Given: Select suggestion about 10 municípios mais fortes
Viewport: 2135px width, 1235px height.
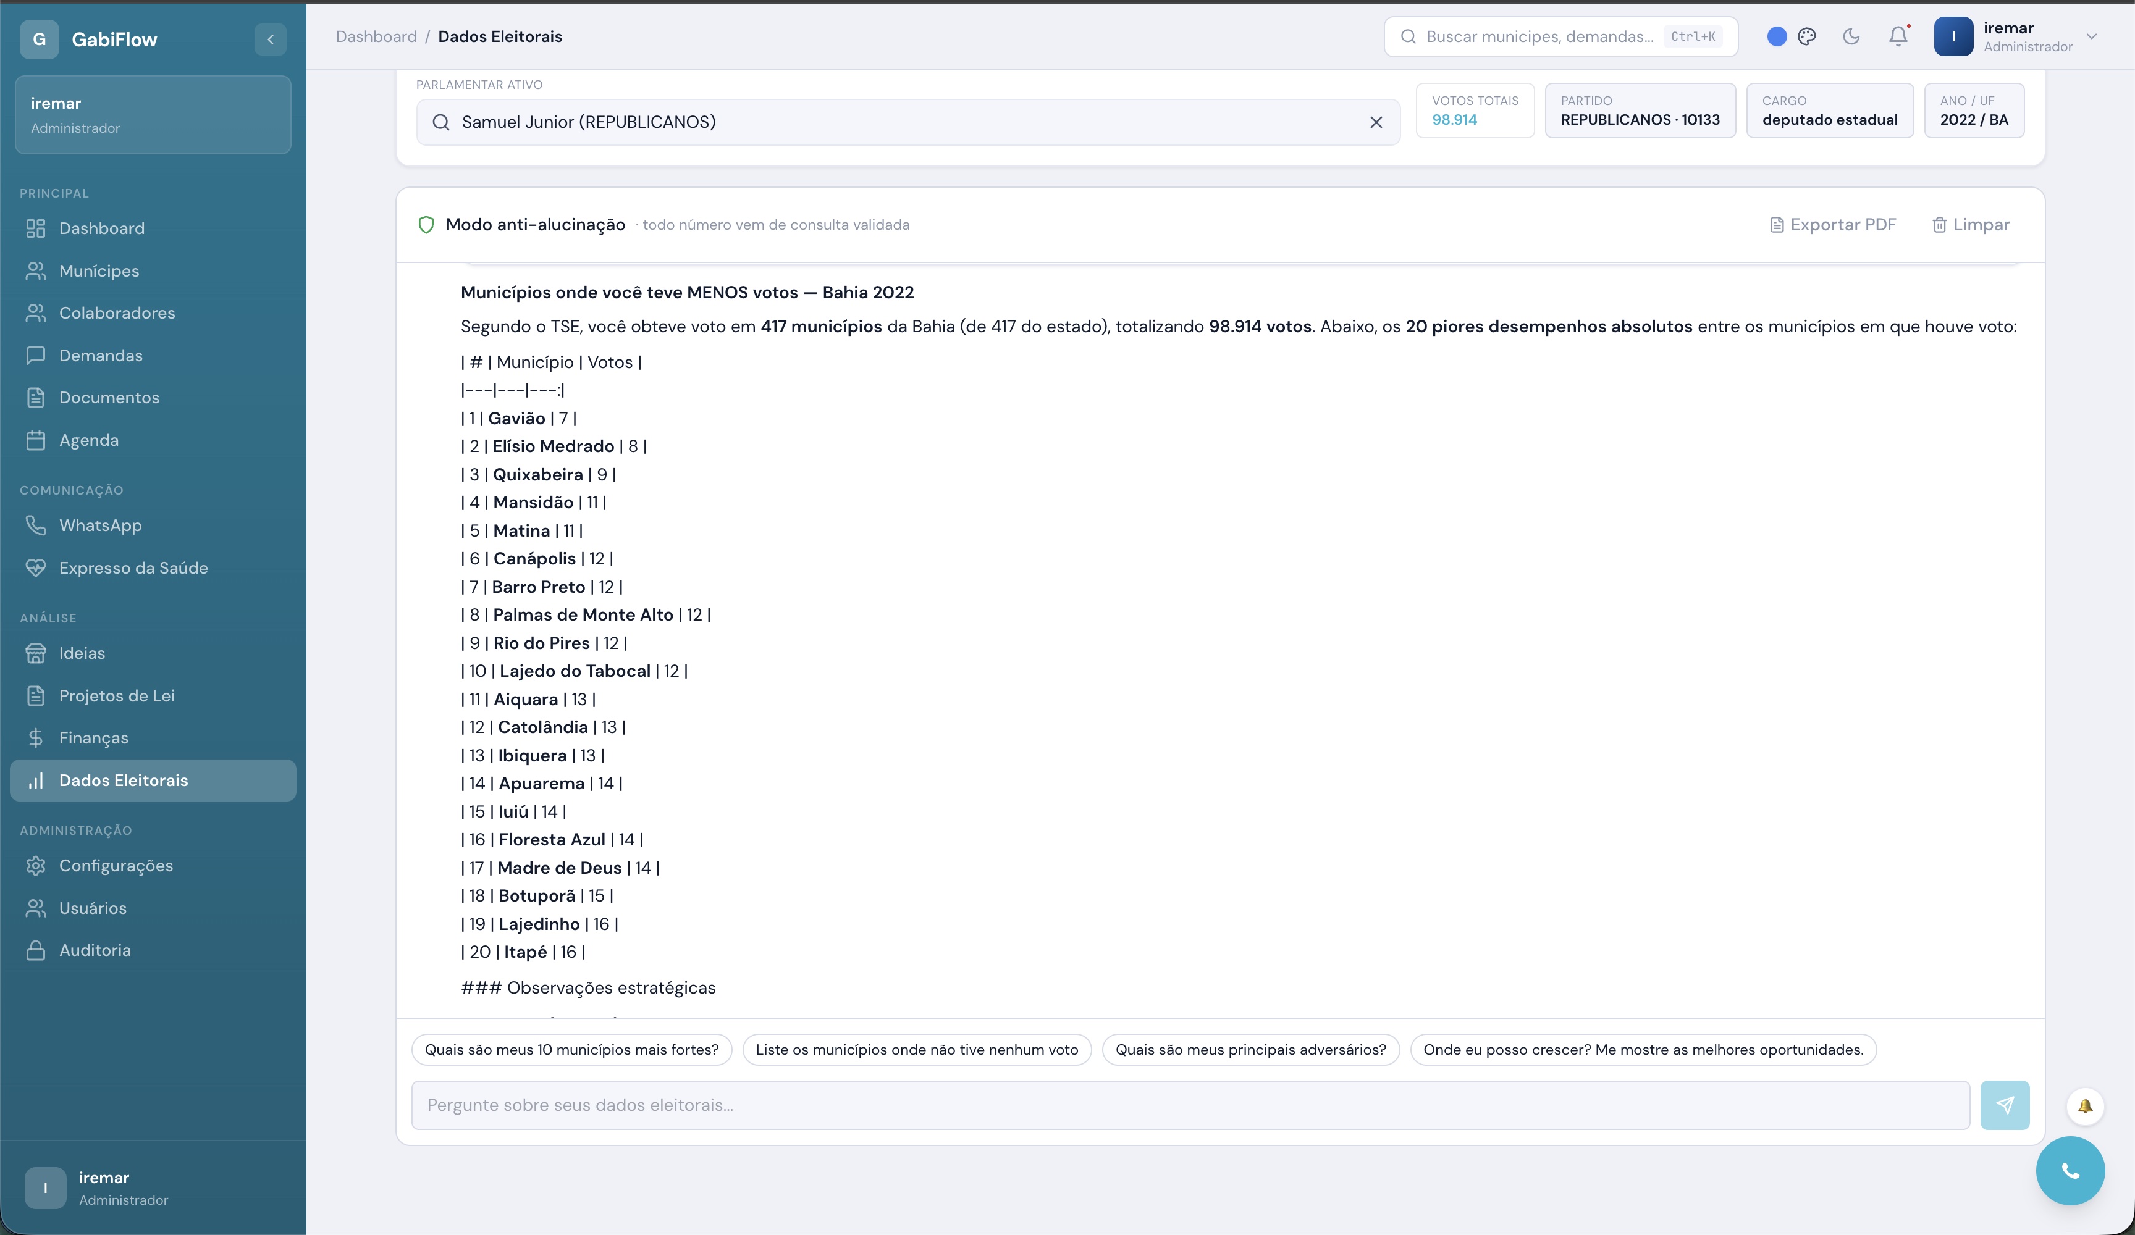Looking at the screenshot, I should tap(572, 1050).
